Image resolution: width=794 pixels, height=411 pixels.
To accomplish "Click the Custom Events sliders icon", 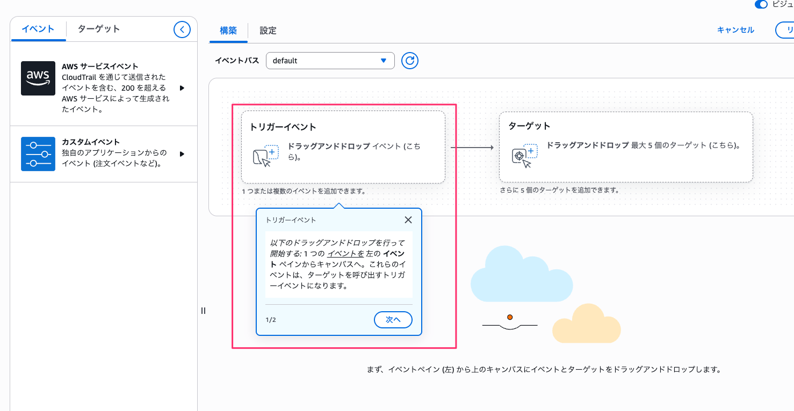I will [38, 154].
